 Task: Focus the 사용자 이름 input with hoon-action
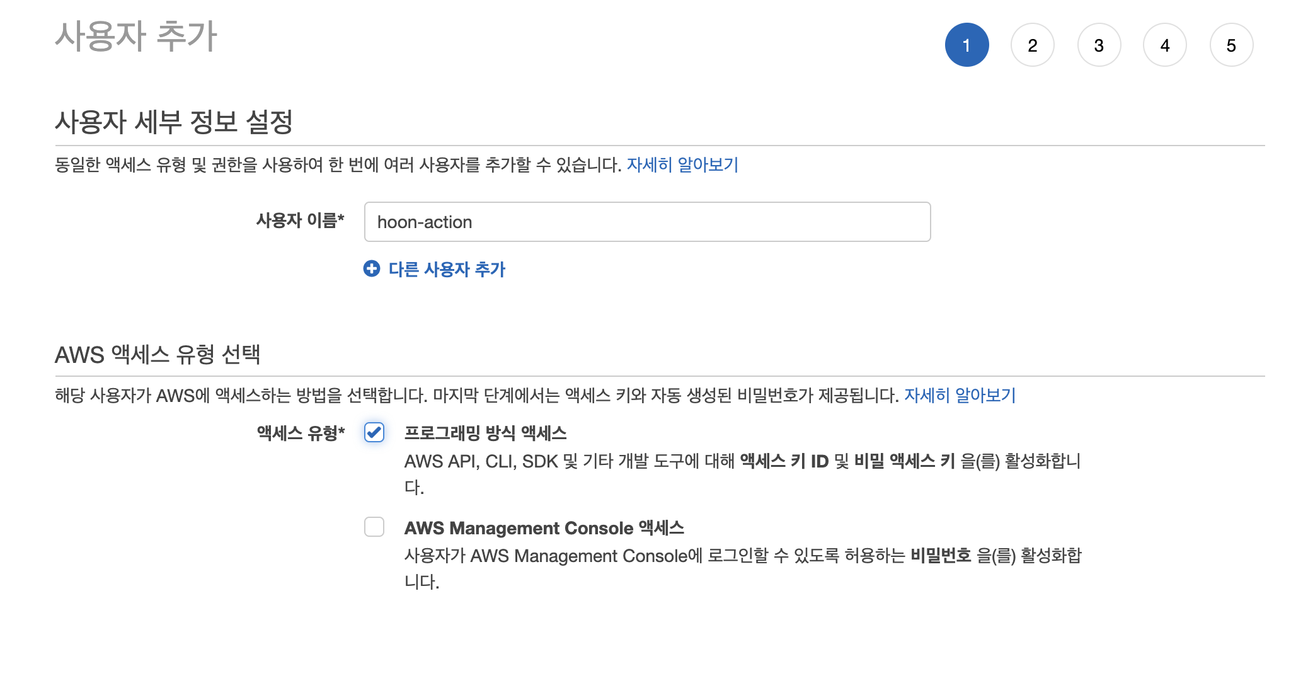point(646,222)
